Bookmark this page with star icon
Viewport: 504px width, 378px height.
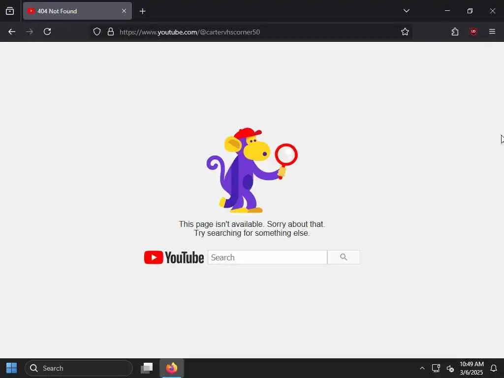(405, 31)
